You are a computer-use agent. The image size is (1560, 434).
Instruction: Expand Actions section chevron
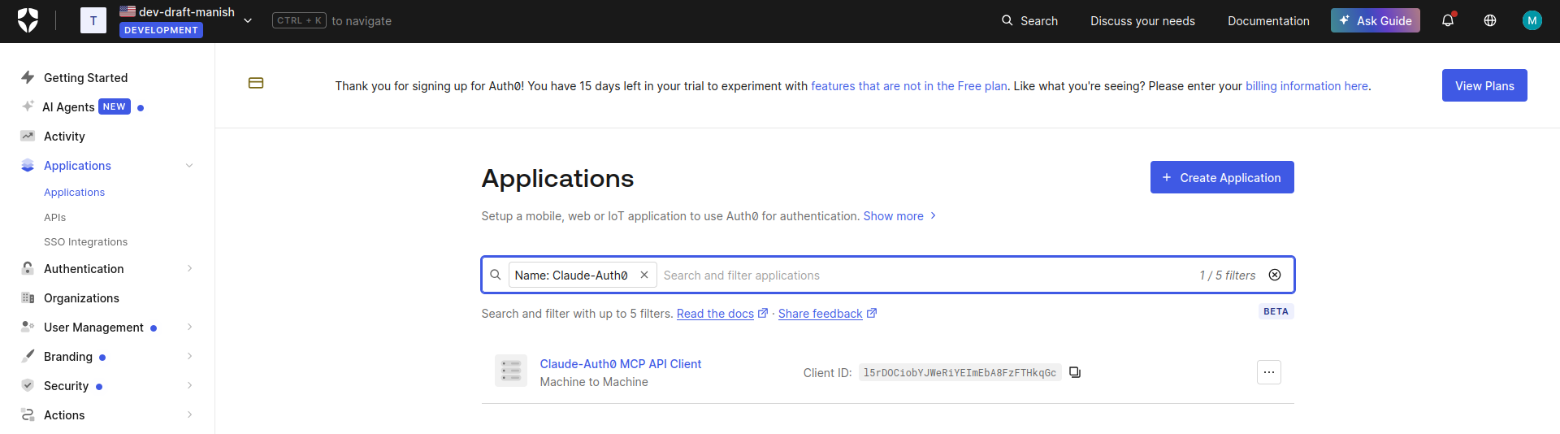[189, 415]
